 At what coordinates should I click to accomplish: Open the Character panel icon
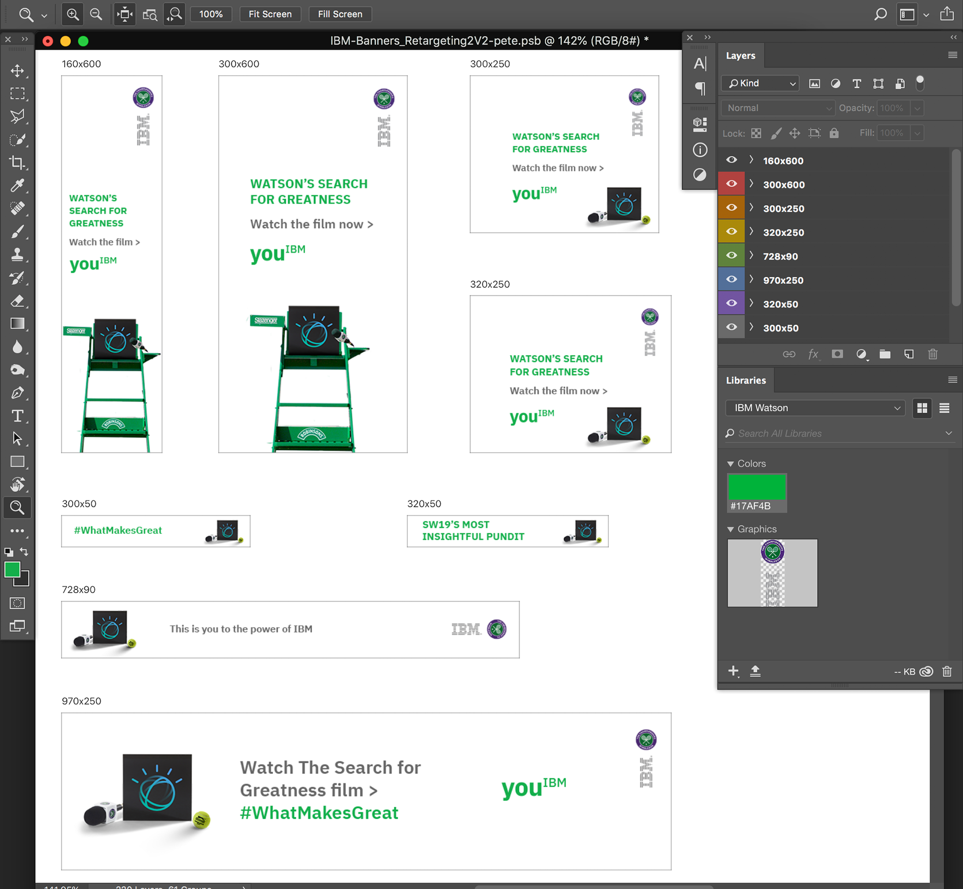700,64
